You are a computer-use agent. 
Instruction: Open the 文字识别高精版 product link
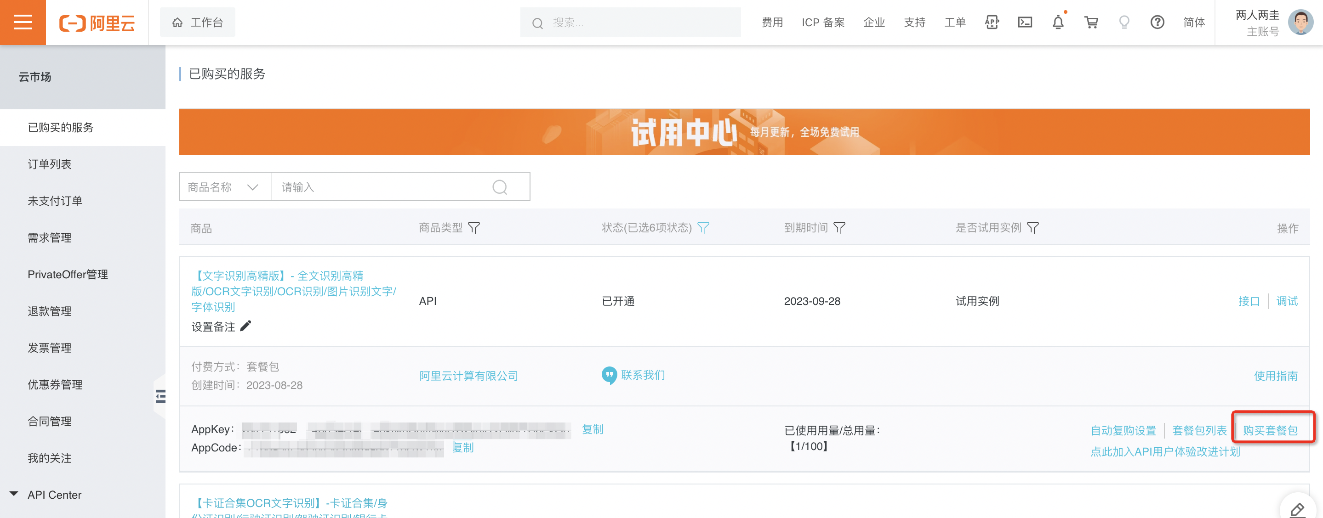pyautogui.click(x=293, y=291)
